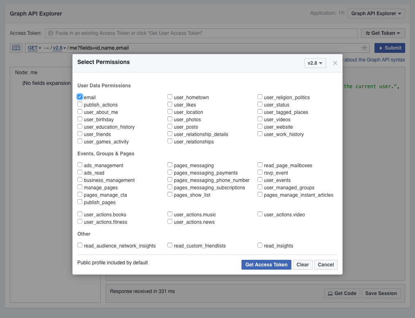Image resolution: width=415 pixels, height=318 pixels.
Task: Enable pages_messaging checkbox
Action: click(170, 165)
